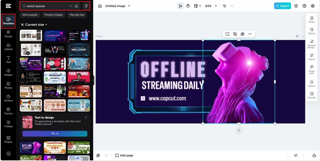
Task: Click the rotate handle below the image
Action: coord(239,130)
